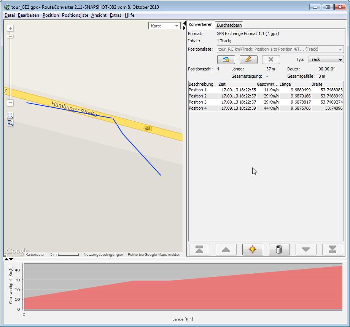Click the map zoom in plus button

coord(10,28)
